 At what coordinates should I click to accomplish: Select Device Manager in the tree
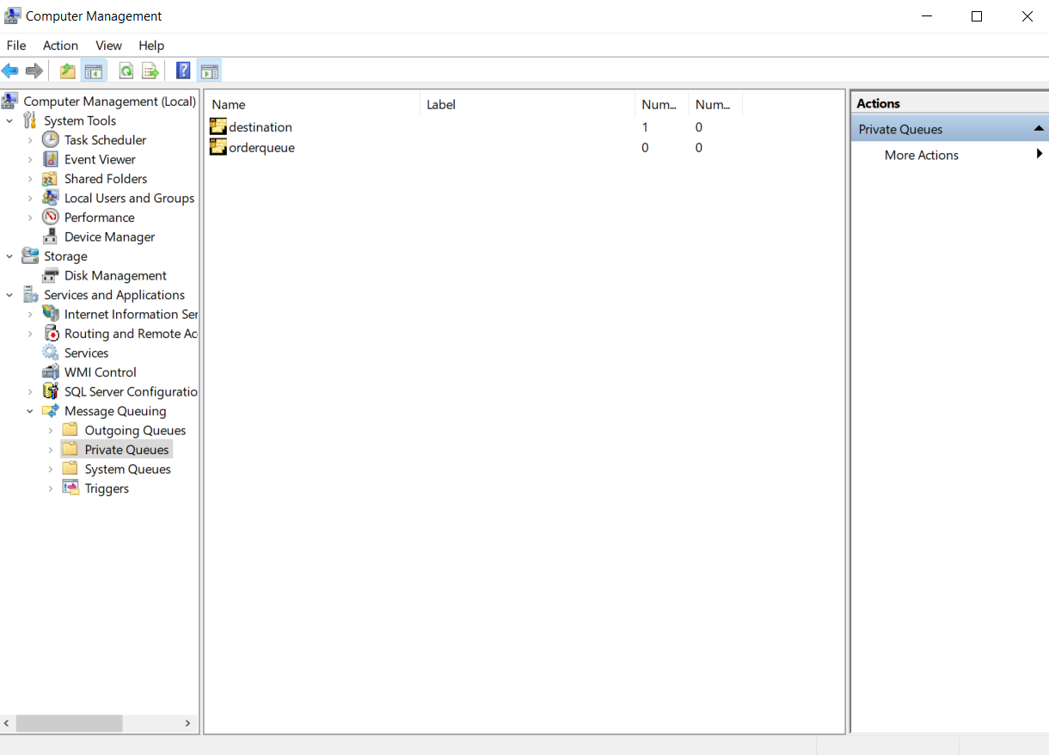[x=109, y=236]
